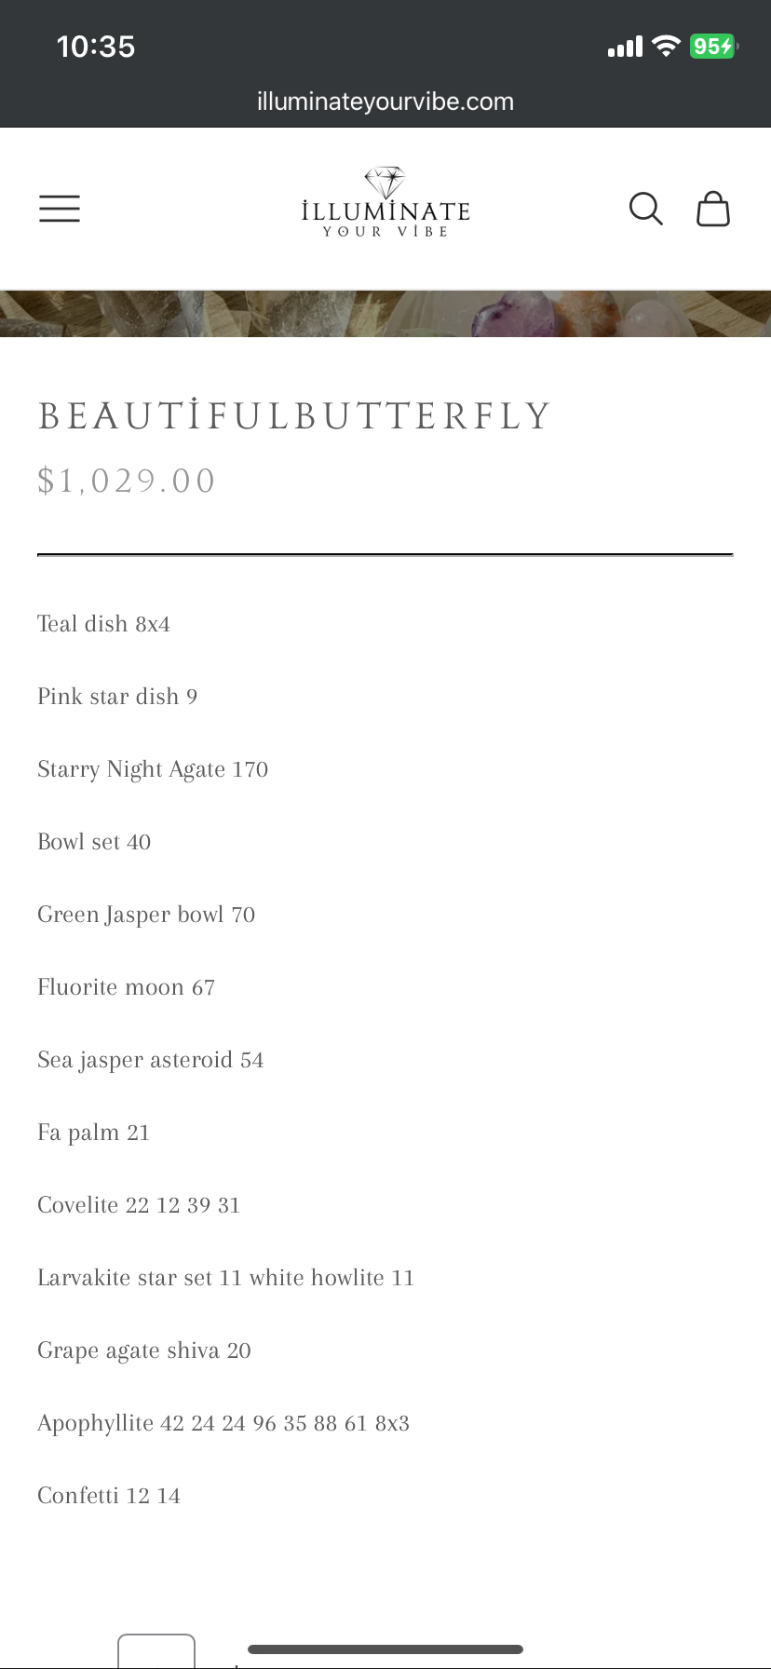The width and height of the screenshot is (771, 1669).
Task: Tap the battery charging indicator
Action: point(713,46)
